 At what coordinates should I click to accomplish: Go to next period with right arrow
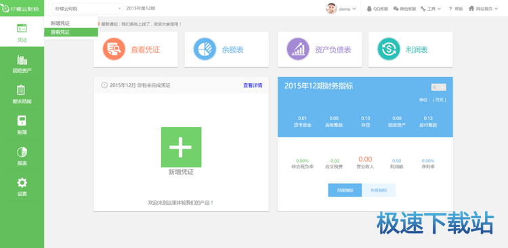(x=442, y=87)
